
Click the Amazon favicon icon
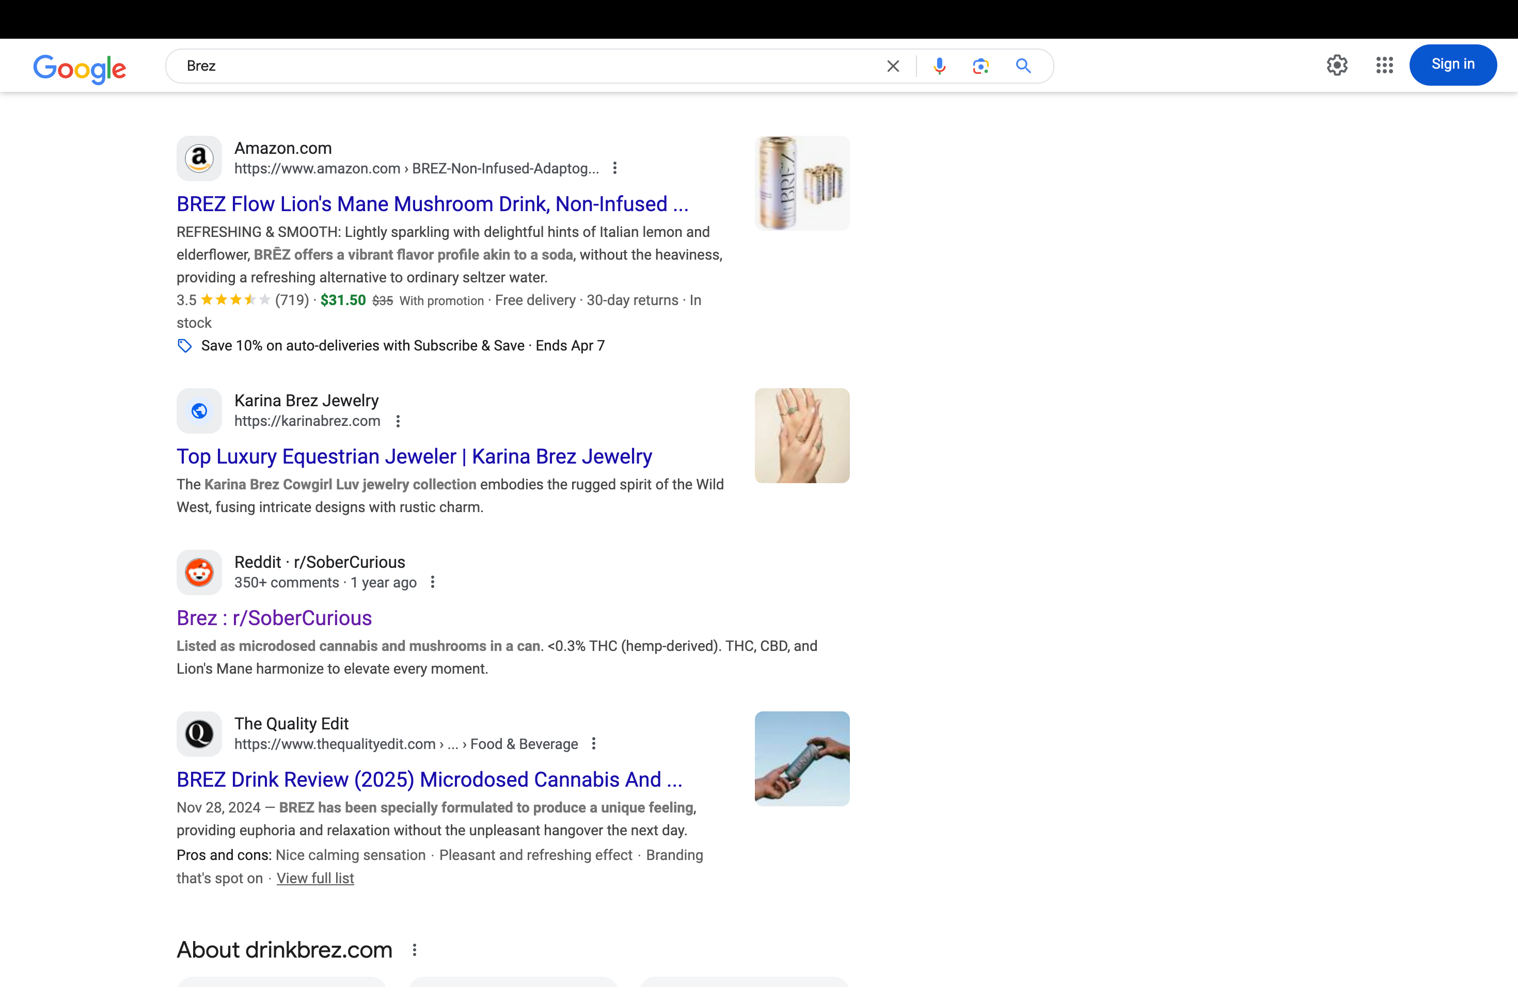pyautogui.click(x=199, y=158)
